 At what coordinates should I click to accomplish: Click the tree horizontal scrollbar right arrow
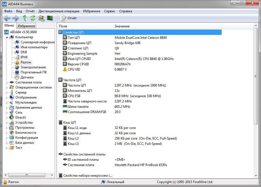click(x=52, y=175)
